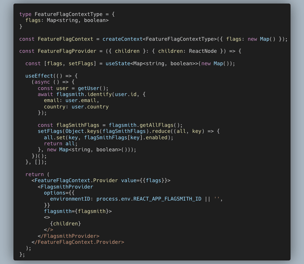Click the useEffect hook call
This screenshot has width=304, height=264.
click(x=39, y=76)
